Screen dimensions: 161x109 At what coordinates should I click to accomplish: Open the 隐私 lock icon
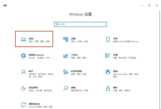tap(108, 88)
